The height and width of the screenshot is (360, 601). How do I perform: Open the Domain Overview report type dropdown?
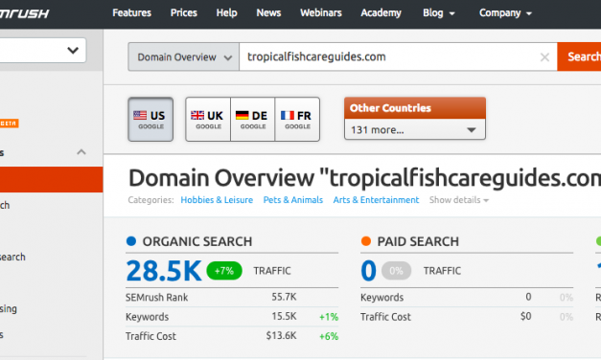[184, 57]
